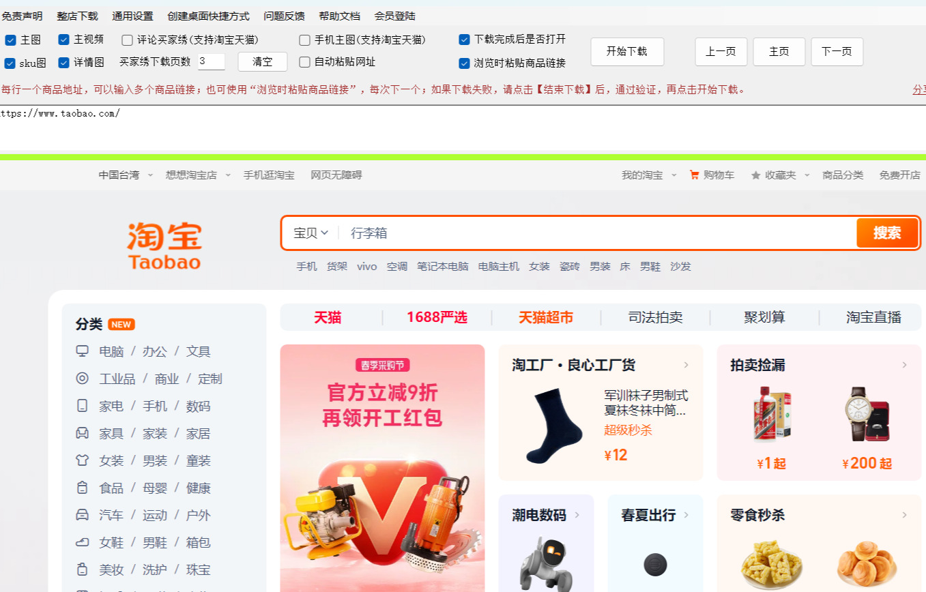Image resolution: width=926 pixels, height=592 pixels.
Task: Click the 买家秀下载页数 number field
Action: [212, 61]
